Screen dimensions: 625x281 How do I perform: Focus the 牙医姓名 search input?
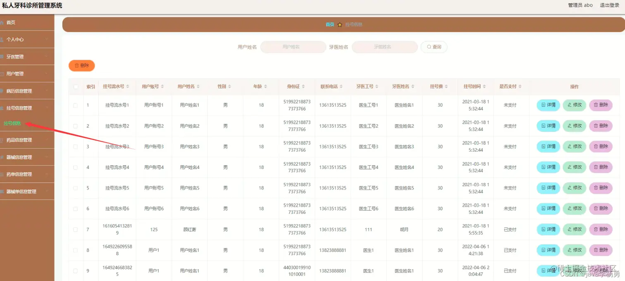(384, 47)
